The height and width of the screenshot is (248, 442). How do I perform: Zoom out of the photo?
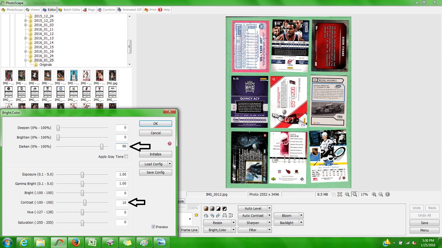[x=381, y=194]
